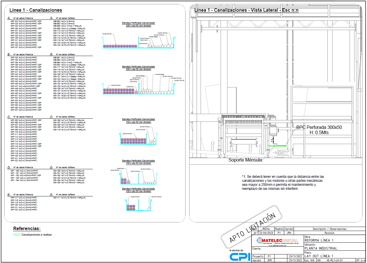The width and height of the screenshot is (367, 263).
Task: Click triangle marker C beside the third Potencia list
Action: 9,117
